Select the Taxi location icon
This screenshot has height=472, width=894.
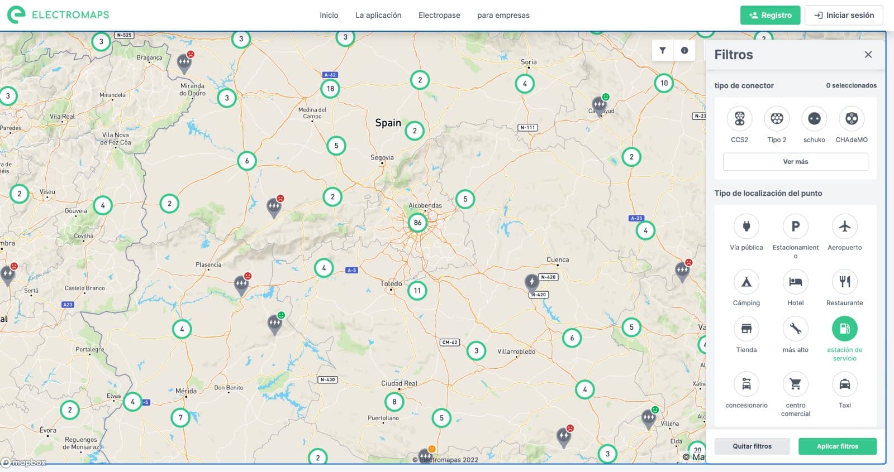(844, 384)
